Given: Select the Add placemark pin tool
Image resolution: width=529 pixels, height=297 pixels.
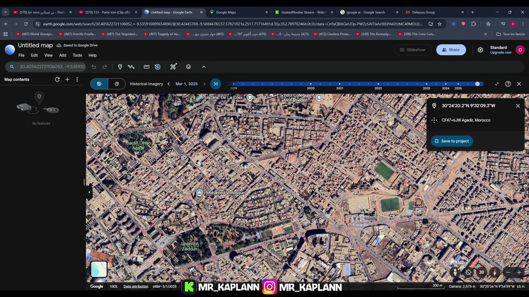Looking at the screenshot, I should click(120, 67).
